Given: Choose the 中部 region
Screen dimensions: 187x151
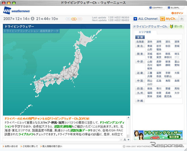Looking at the screenshot, I should pos(140,62).
